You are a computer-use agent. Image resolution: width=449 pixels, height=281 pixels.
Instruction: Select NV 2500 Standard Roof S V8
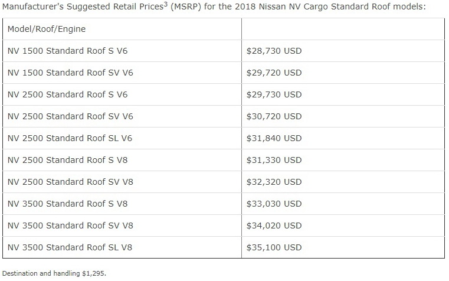(x=67, y=160)
